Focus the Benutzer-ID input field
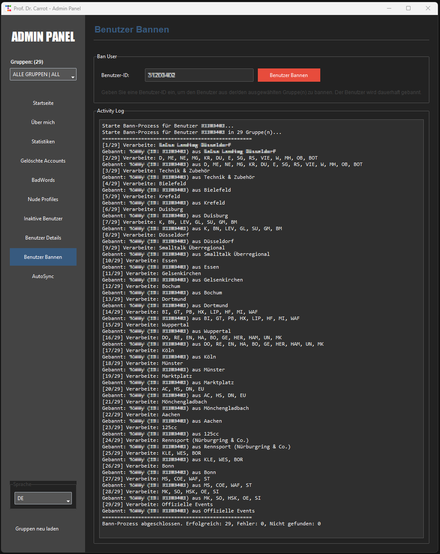The height and width of the screenshot is (554, 440). [x=199, y=75]
